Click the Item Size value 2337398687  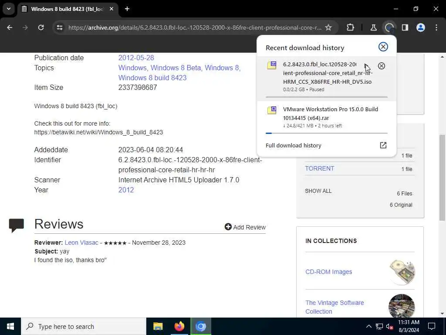138,87
